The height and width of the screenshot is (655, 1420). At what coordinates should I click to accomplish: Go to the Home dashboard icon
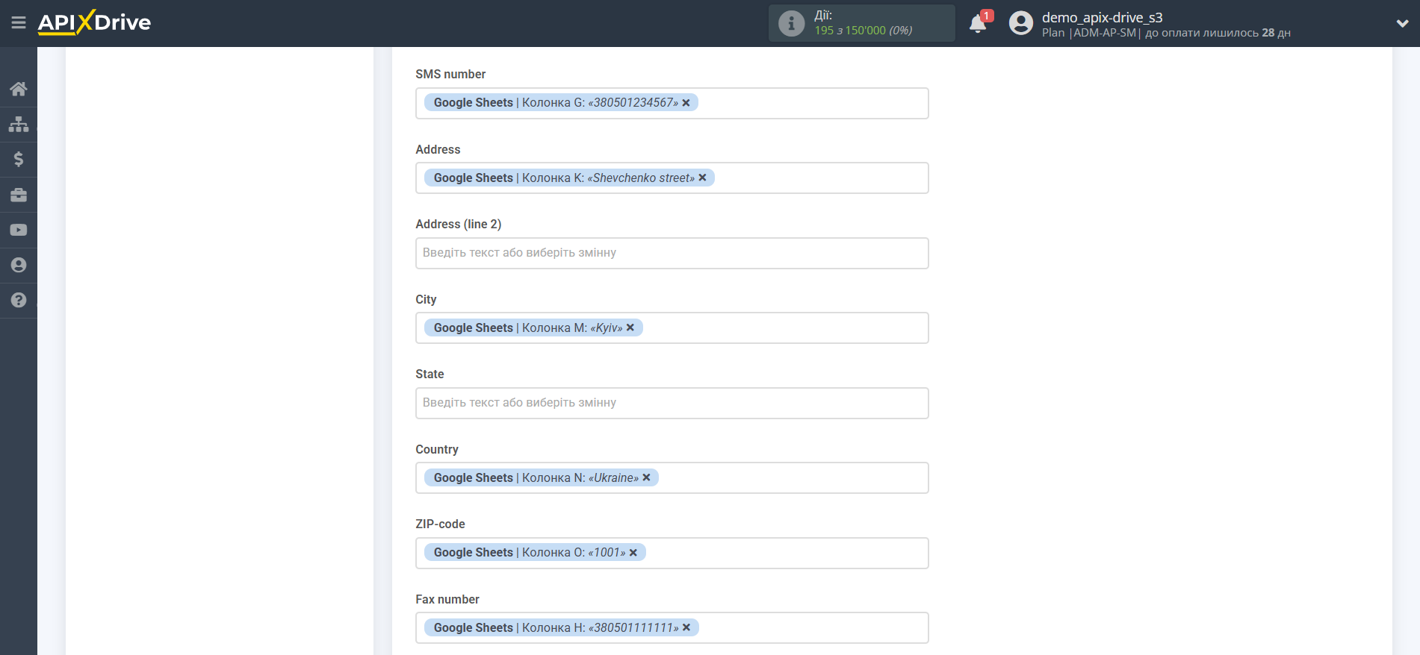tap(19, 90)
